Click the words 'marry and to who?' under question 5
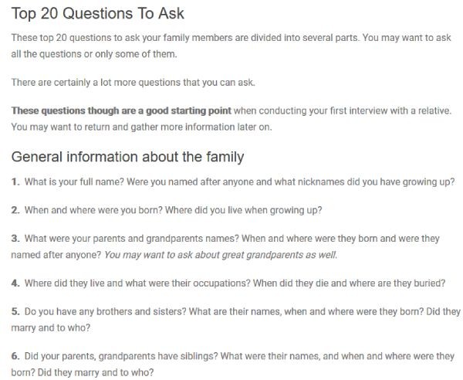Image resolution: width=463 pixels, height=380 pixels. (50, 327)
